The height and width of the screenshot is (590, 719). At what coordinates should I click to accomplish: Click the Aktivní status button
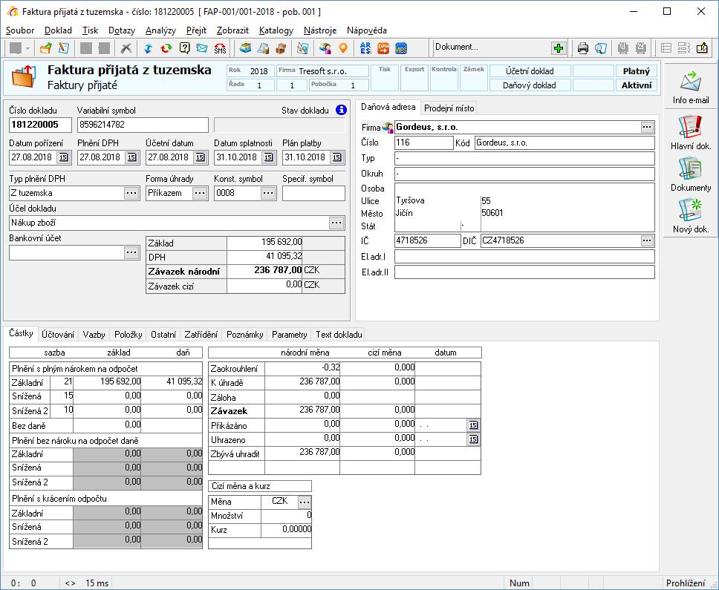point(636,85)
